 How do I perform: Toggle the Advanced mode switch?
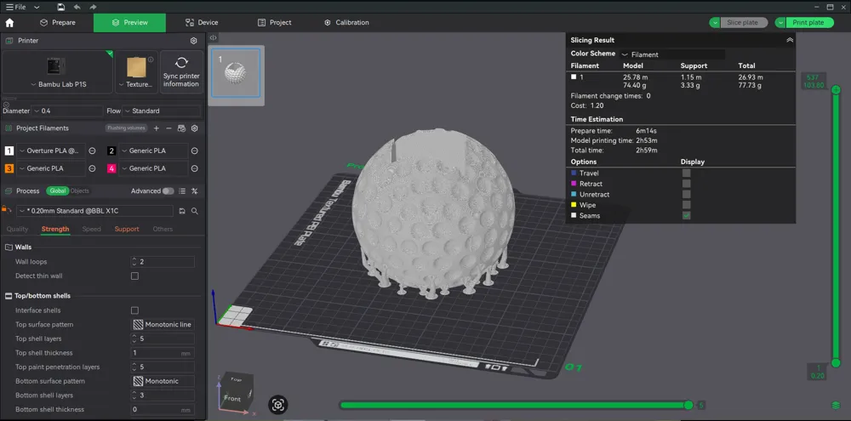[168, 191]
